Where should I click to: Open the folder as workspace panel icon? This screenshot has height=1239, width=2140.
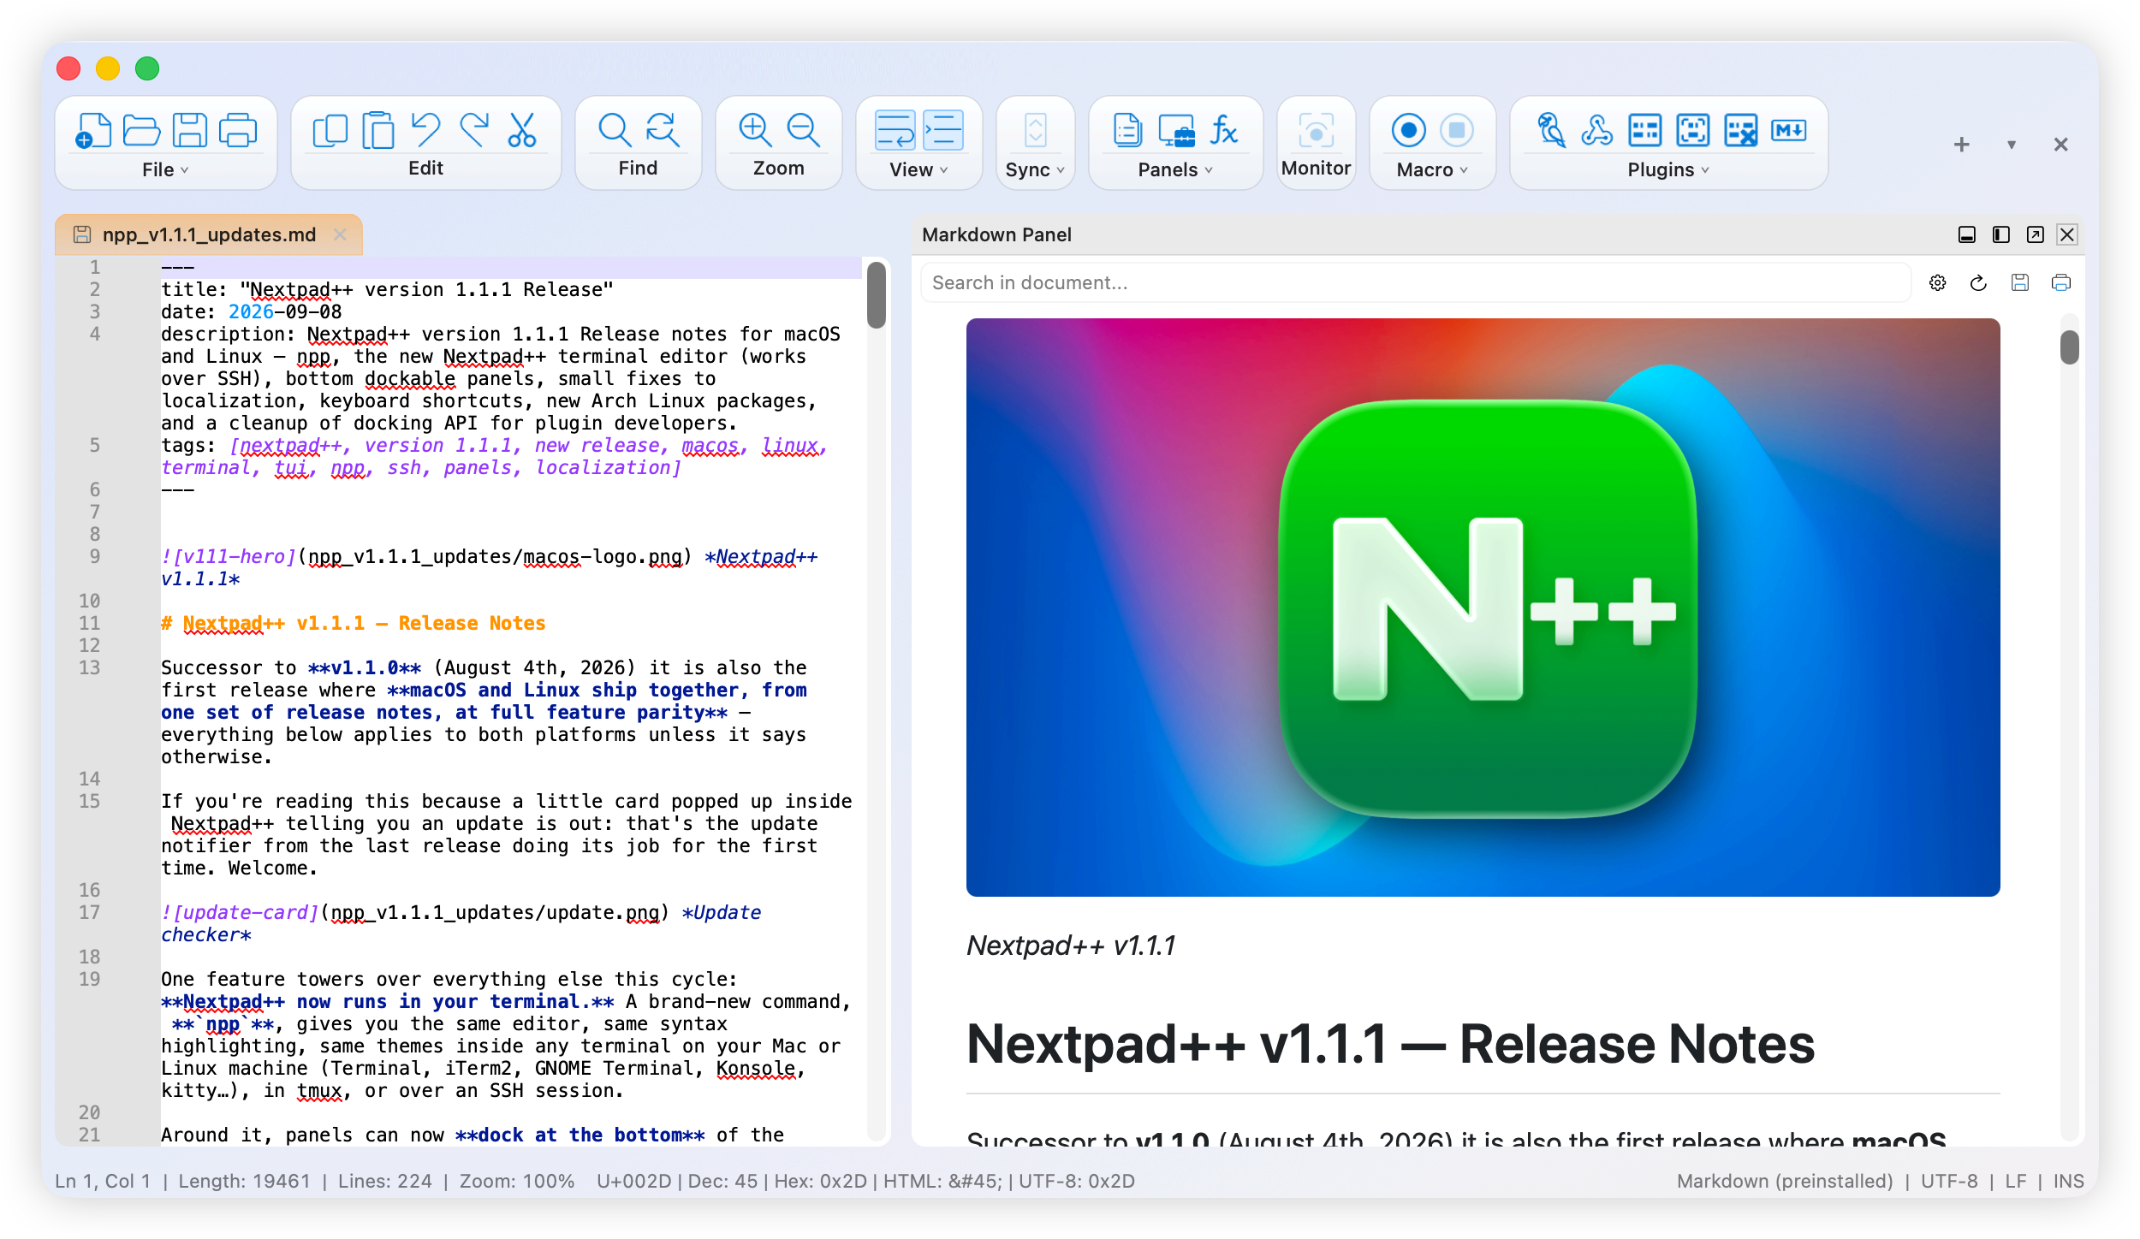[1176, 131]
